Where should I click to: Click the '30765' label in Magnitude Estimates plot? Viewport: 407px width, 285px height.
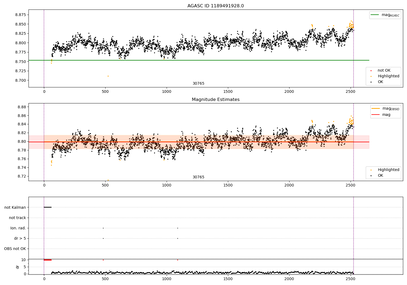[x=198, y=177]
